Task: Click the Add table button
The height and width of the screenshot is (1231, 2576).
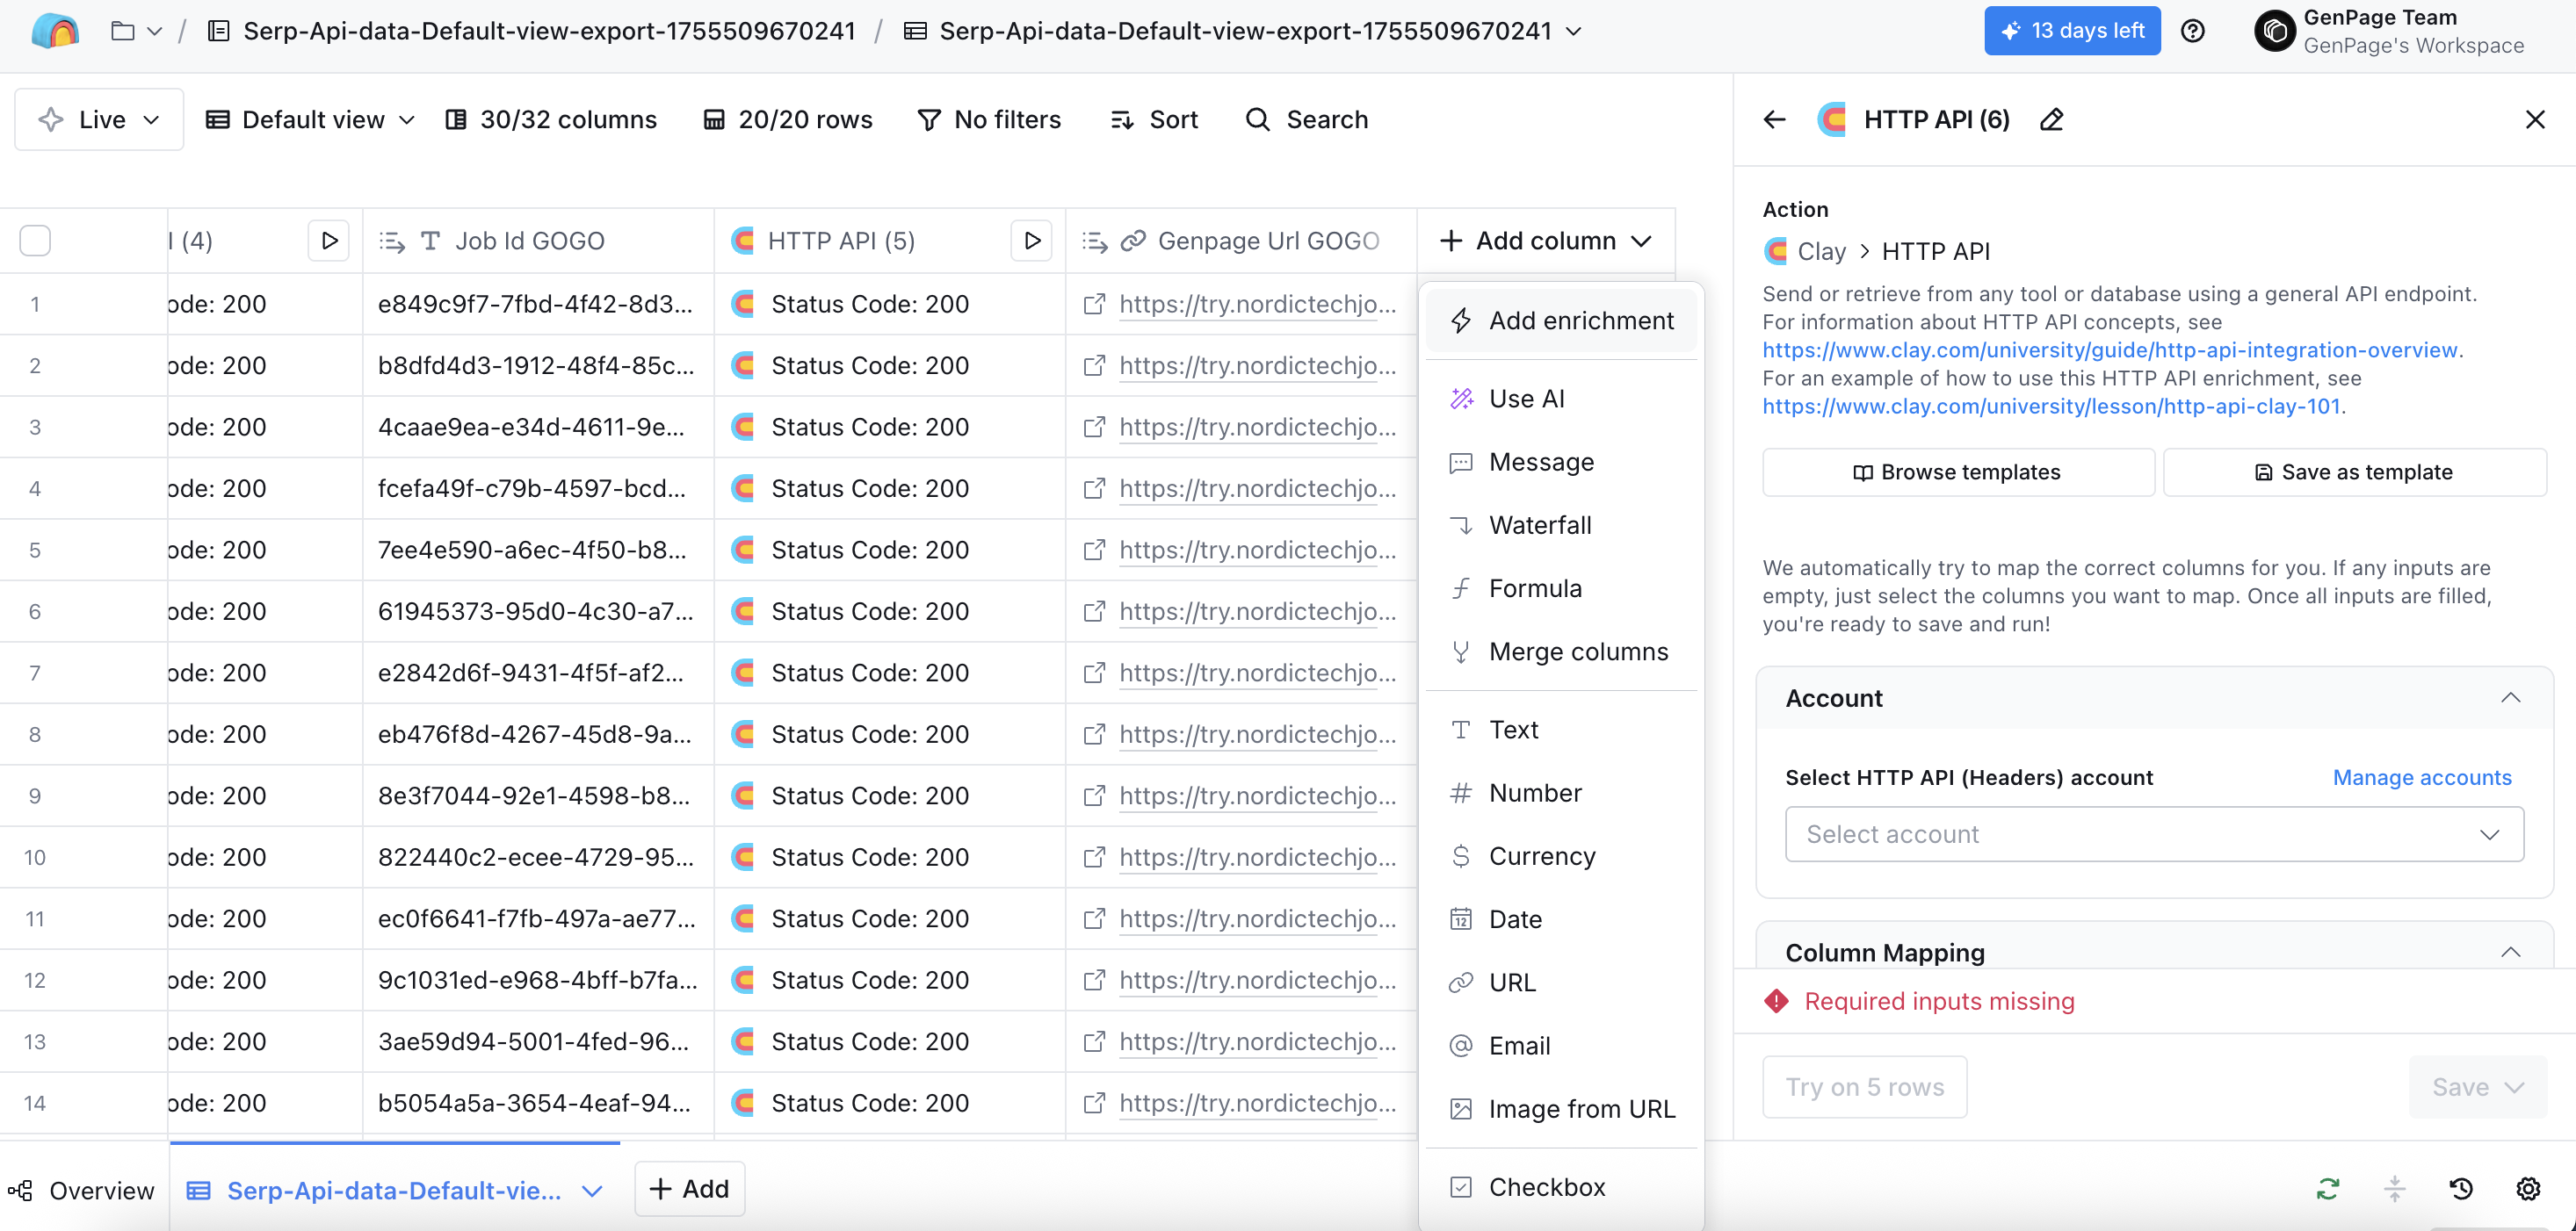Action: tap(689, 1189)
